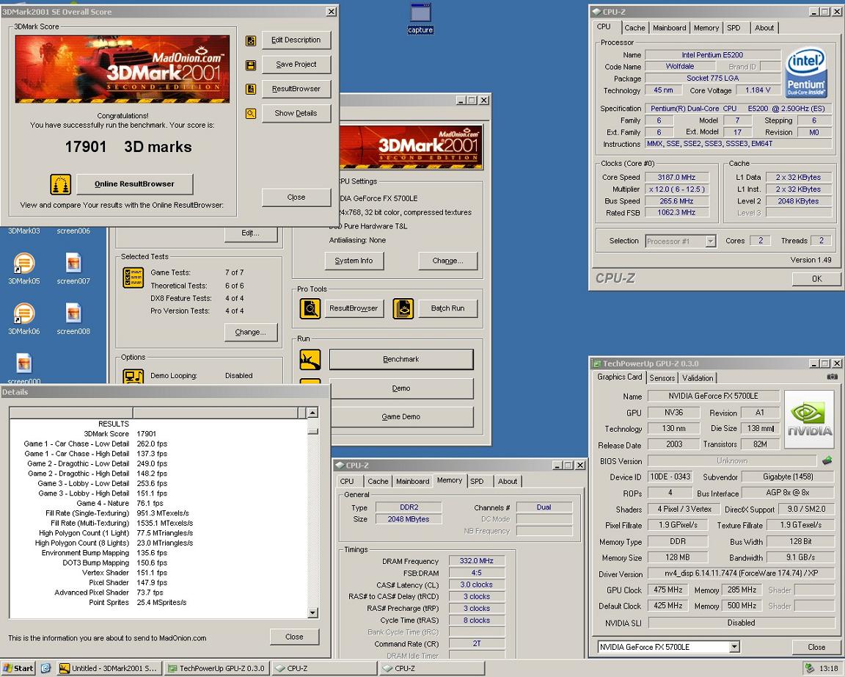Click the Game Demo button
Image resolution: width=845 pixels, height=677 pixels.
[401, 417]
